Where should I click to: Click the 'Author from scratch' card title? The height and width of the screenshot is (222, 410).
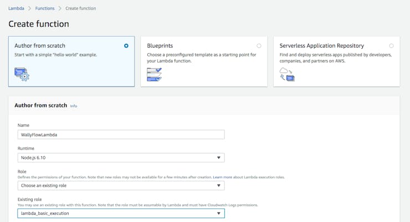[x=40, y=46]
